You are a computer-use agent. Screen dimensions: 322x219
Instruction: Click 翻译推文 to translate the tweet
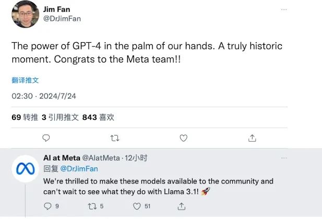25,80
